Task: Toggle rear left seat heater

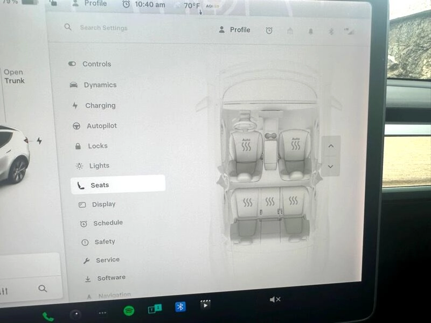Action: [247, 203]
